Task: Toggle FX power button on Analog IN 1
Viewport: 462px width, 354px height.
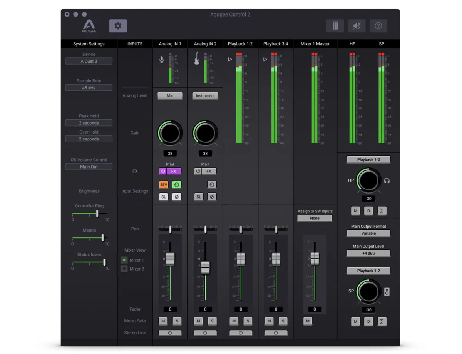Action: coord(163,171)
